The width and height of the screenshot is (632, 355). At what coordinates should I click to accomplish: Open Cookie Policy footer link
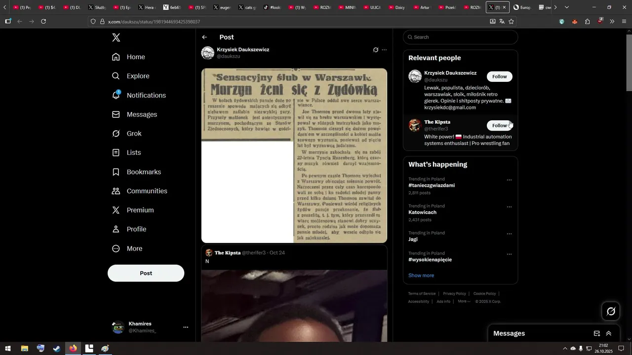click(x=484, y=294)
